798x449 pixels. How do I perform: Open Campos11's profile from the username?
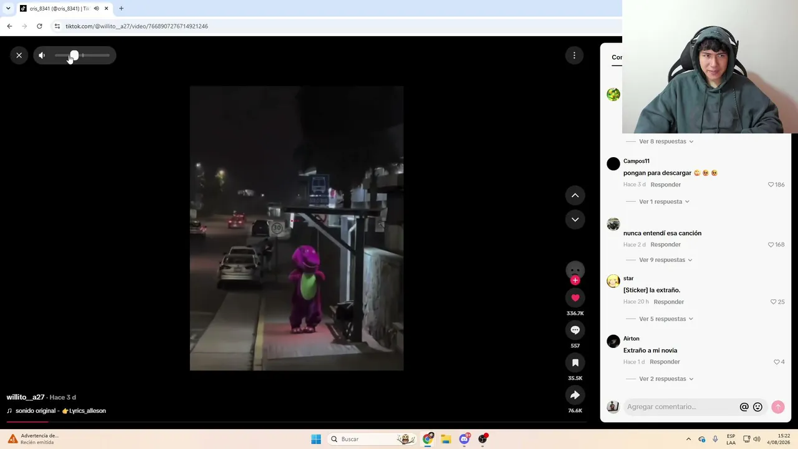click(x=637, y=162)
